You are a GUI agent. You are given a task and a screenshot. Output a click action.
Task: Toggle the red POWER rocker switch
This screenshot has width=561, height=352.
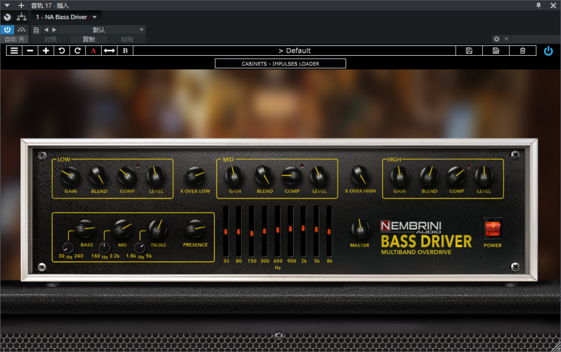(x=493, y=229)
